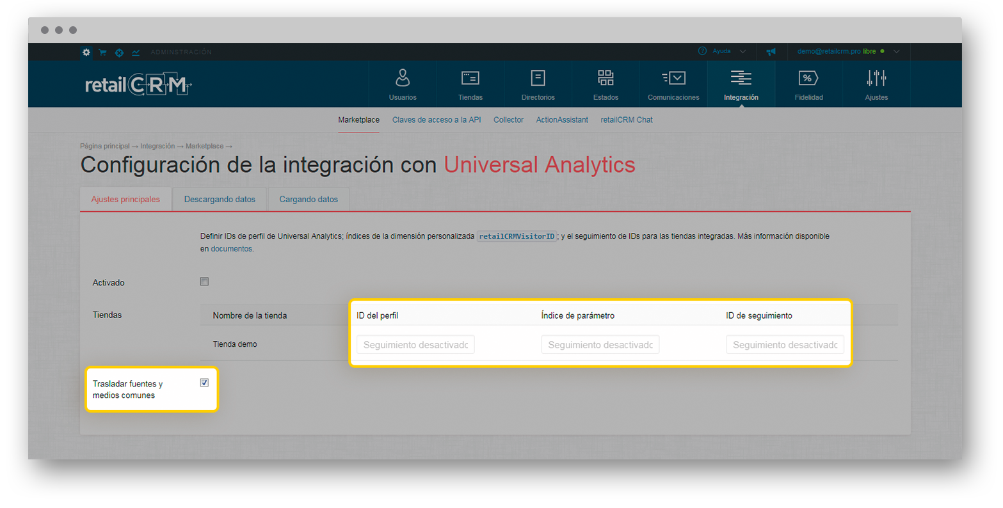Click the Índice de parámetro input field
1003x508 pixels.
pyautogui.click(x=600, y=345)
